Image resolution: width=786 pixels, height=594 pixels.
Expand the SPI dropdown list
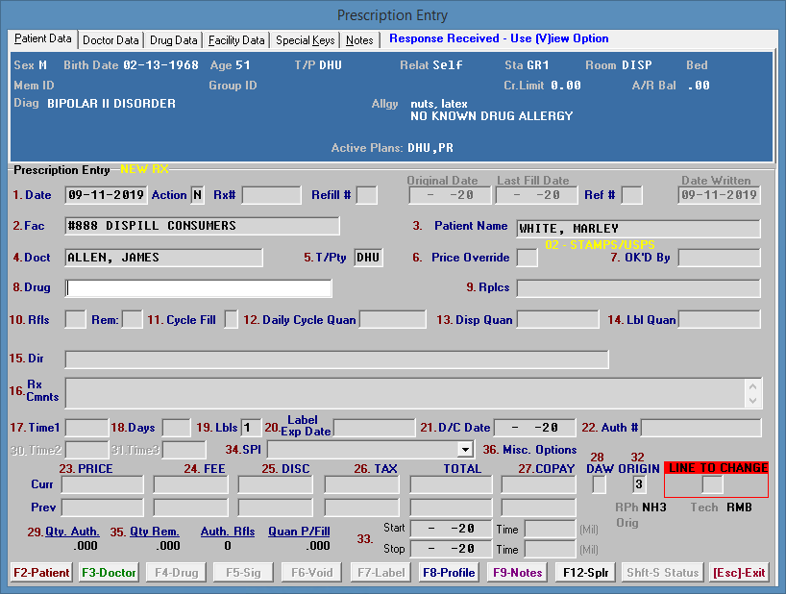click(465, 449)
